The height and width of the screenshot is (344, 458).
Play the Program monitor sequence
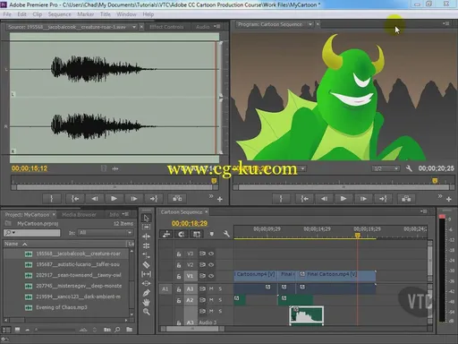(x=343, y=199)
